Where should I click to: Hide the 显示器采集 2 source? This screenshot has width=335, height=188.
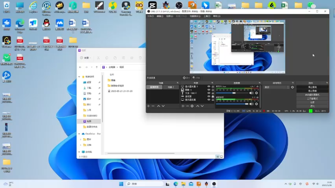209,86
